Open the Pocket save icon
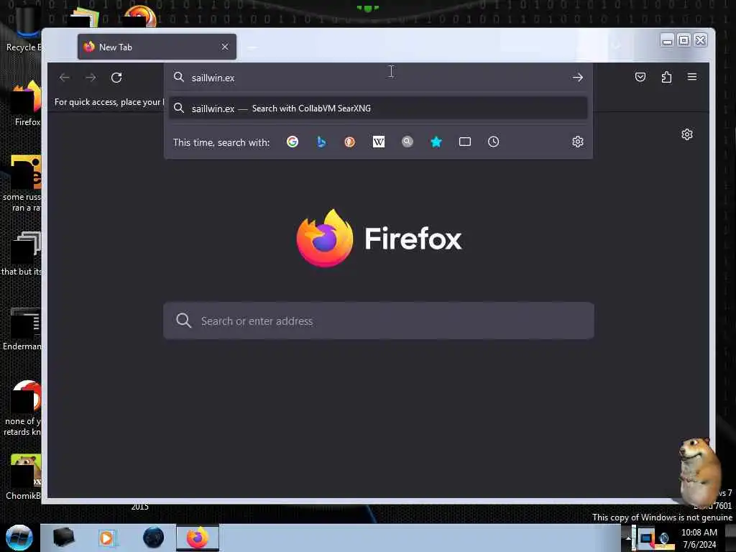This screenshot has width=736, height=552. [640, 77]
